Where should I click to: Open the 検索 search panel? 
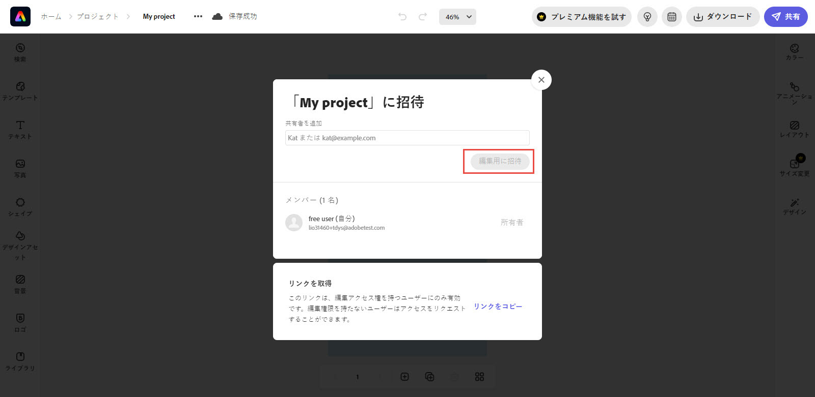20,52
